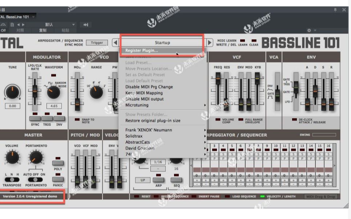Go to previous preset with left arrow
351x219 pixels.
point(115,42)
